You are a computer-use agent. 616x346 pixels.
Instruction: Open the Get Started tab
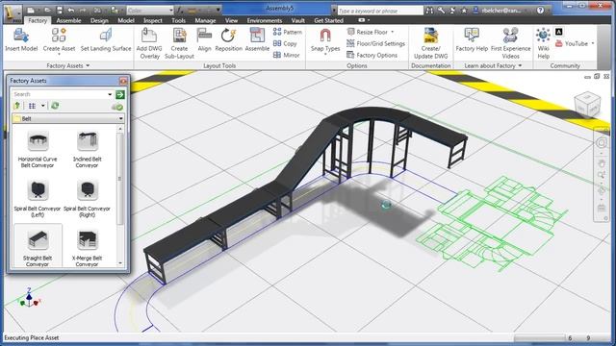pyautogui.click(x=329, y=20)
